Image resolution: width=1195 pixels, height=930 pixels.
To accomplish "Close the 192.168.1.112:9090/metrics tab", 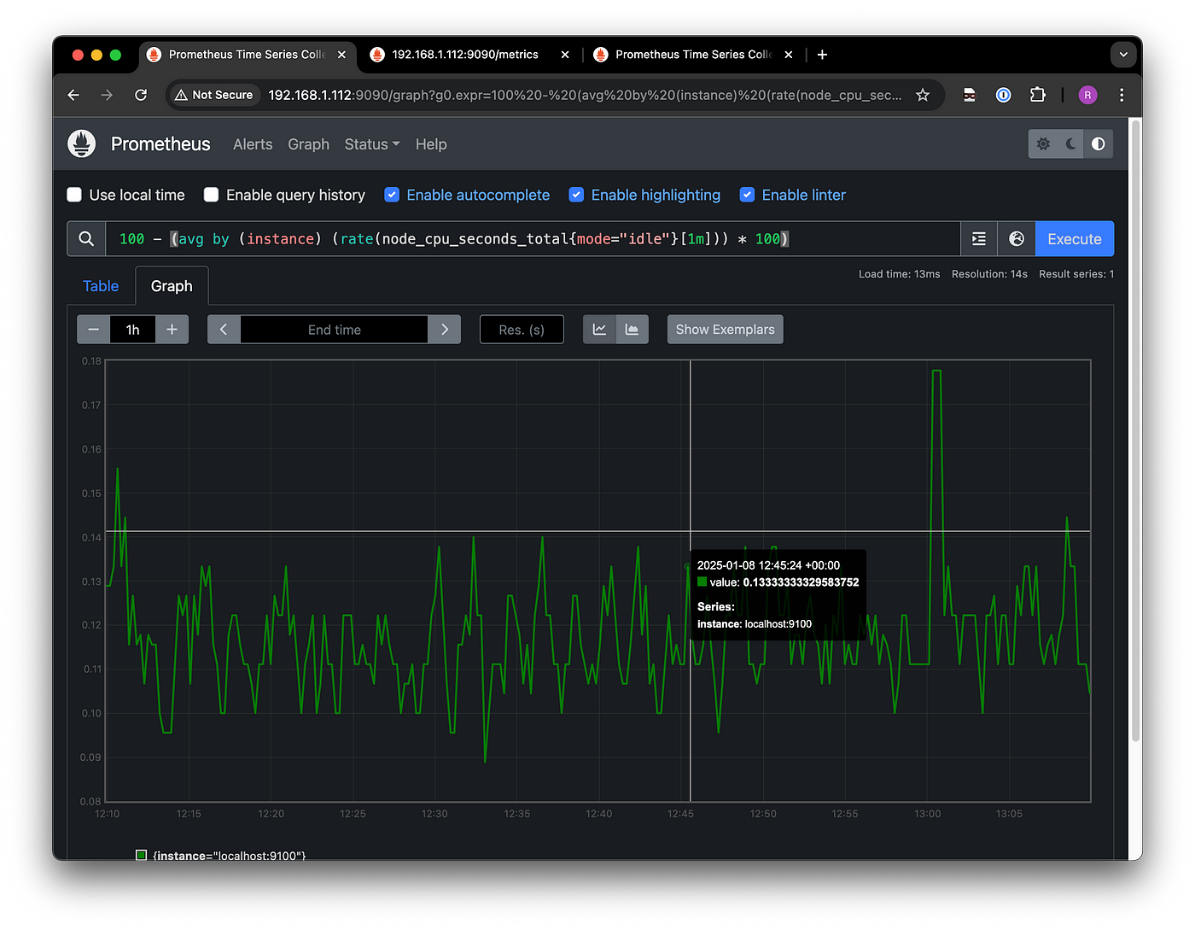I will click(x=565, y=55).
